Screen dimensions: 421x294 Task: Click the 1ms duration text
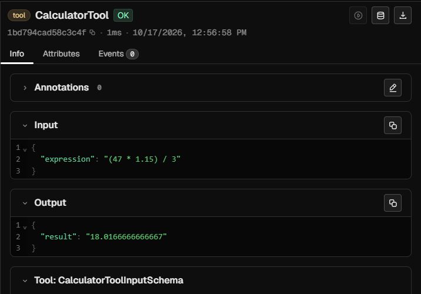(114, 33)
